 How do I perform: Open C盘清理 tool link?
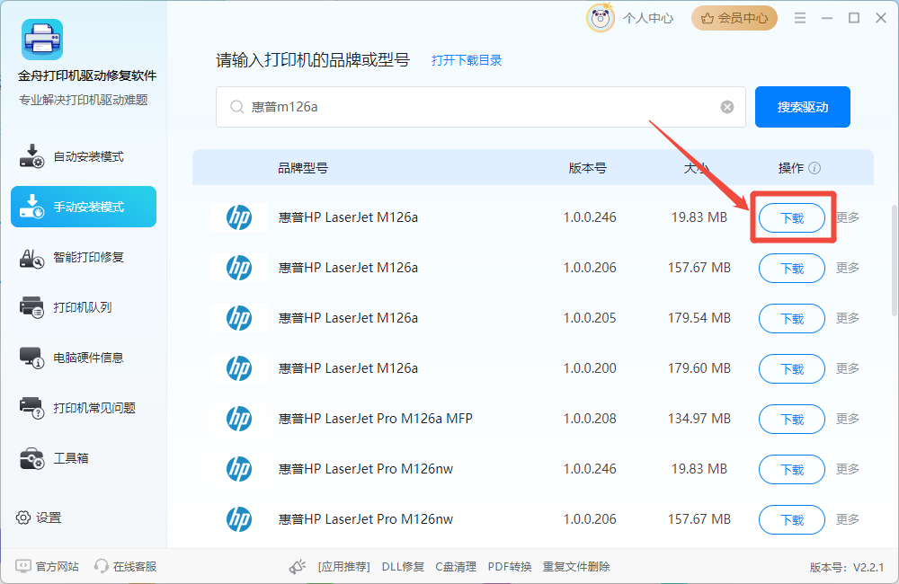point(456,567)
